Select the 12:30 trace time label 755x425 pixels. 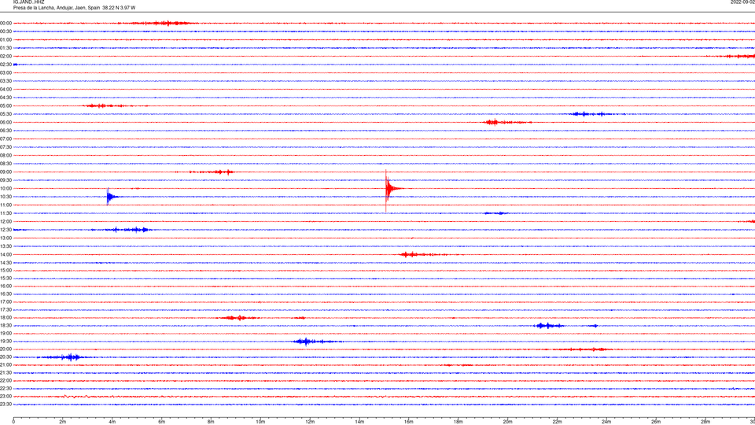pos(6,230)
